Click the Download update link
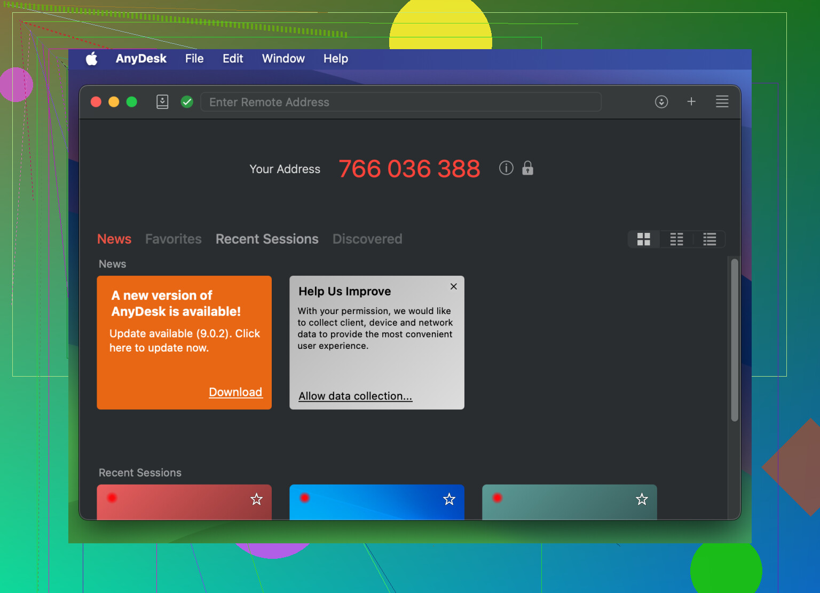 pos(235,392)
